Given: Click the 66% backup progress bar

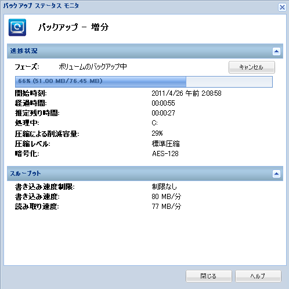Looking at the screenshot, I should (x=144, y=82).
